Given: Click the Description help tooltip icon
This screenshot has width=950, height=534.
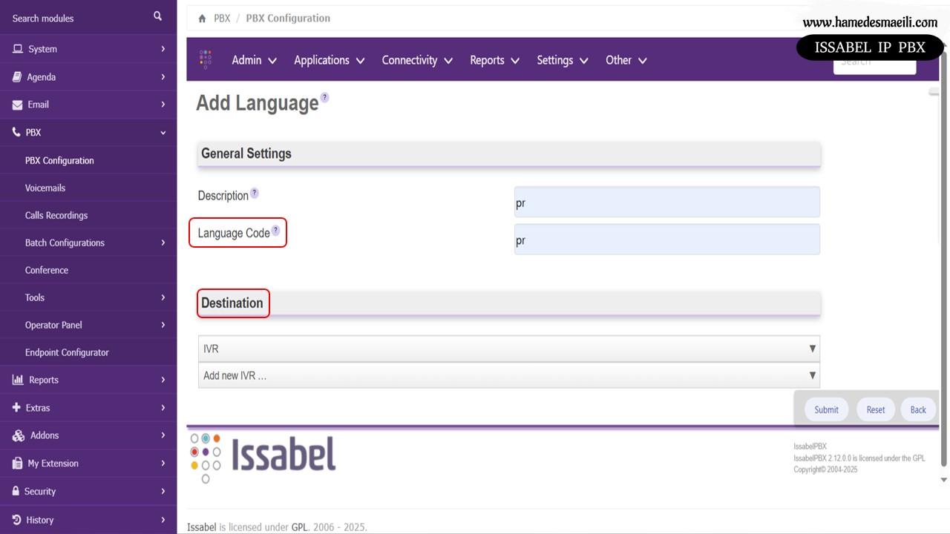Looking at the screenshot, I should pyautogui.click(x=254, y=193).
